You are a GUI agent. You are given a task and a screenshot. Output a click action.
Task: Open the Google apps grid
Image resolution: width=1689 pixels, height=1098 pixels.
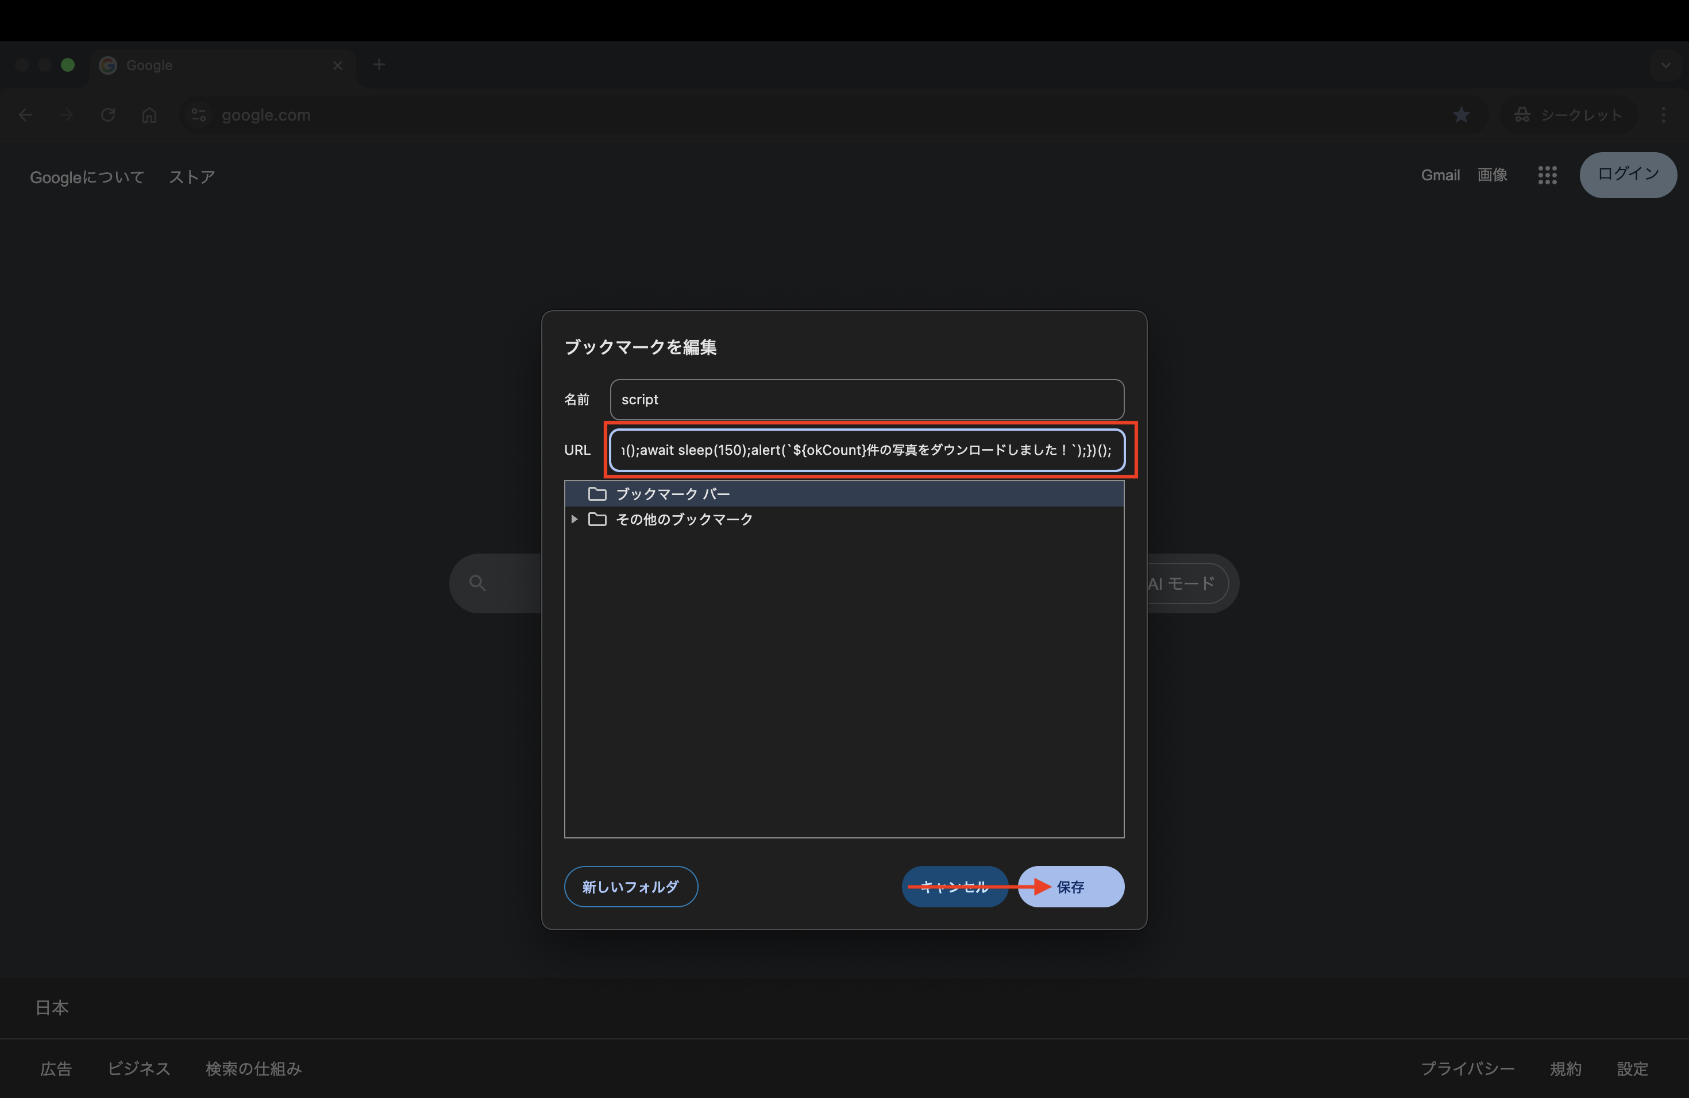coord(1547,175)
